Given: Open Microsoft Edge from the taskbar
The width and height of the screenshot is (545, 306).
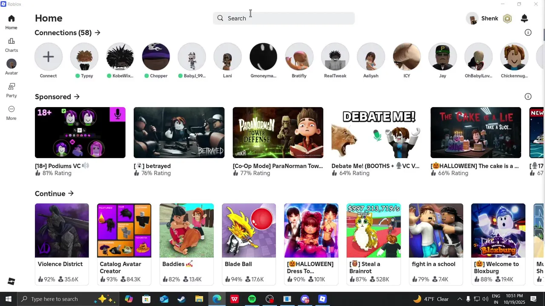Looking at the screenshot, I should pos(217,299).
